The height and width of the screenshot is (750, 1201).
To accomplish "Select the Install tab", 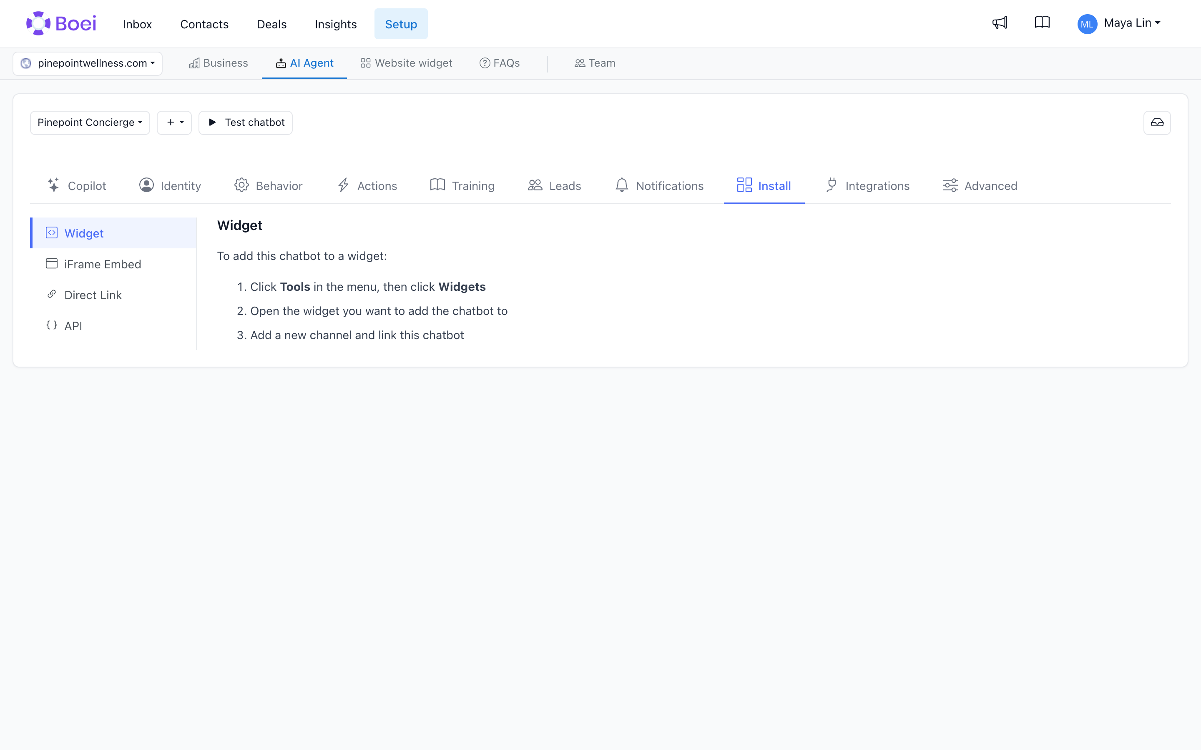I will click(x=764, y=185).
